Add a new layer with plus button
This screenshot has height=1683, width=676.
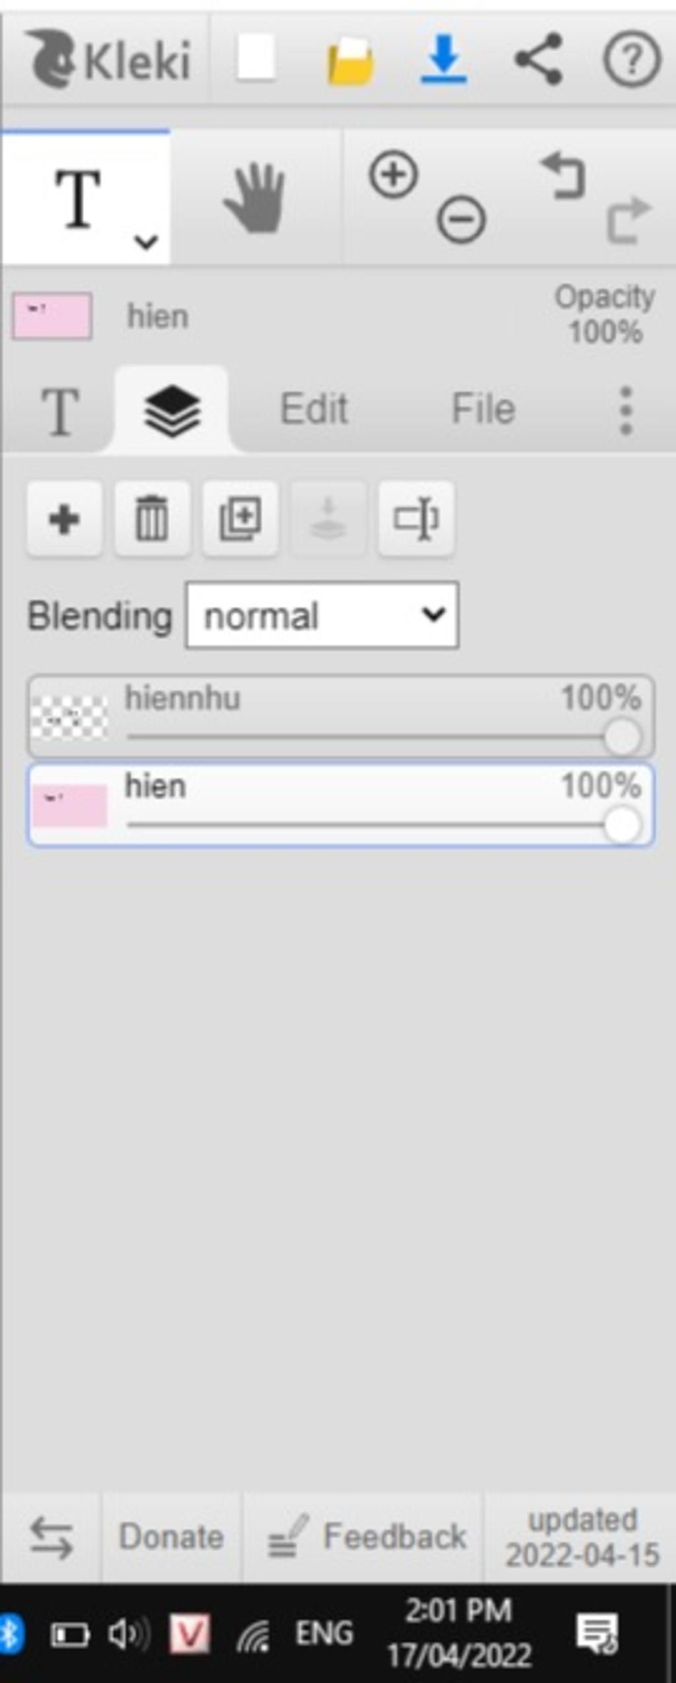click(x=64, y=519)
